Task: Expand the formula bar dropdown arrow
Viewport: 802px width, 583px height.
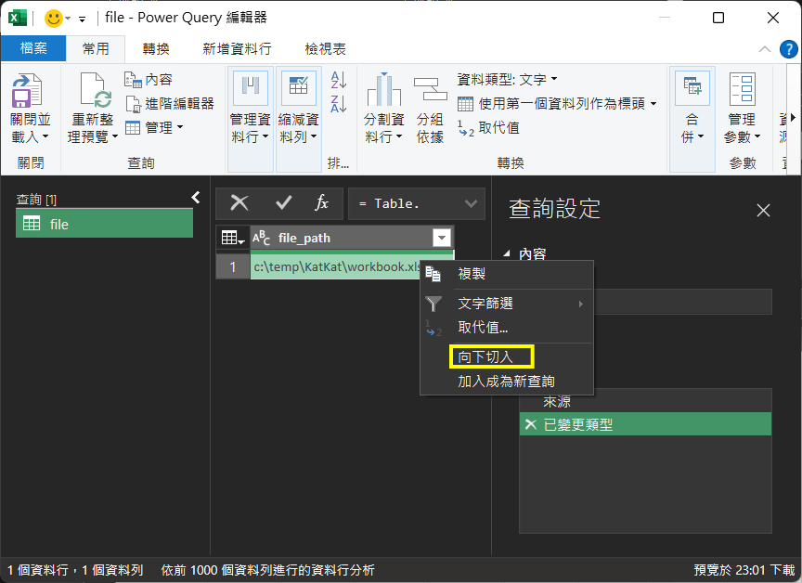Action: click(472, 203)
